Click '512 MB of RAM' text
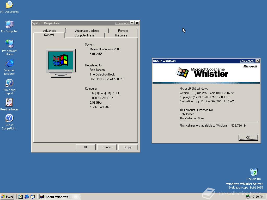 [100, 107]
